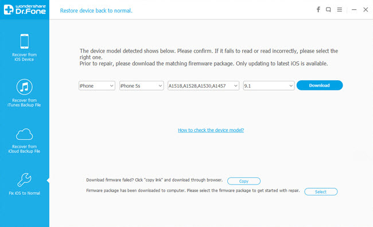Click the Wondershare Dr.Fone logo

tap(25, 10)
